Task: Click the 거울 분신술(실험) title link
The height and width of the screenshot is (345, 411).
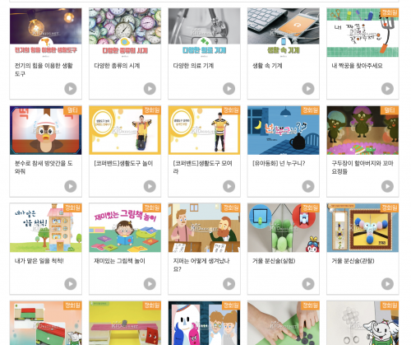Action: 274,261
